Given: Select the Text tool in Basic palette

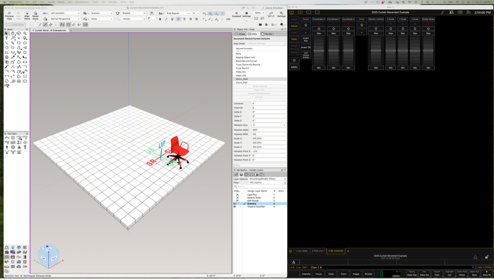Looking at the screenshot, I should click(7, 38).
